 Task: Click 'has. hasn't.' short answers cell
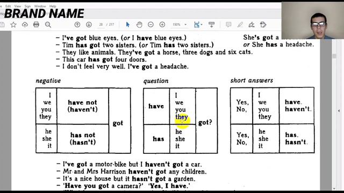click(x=297, y=138)
